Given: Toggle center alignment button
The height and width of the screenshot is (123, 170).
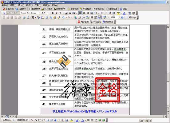Looking at the screenshot, I should [x=84, y=13].
